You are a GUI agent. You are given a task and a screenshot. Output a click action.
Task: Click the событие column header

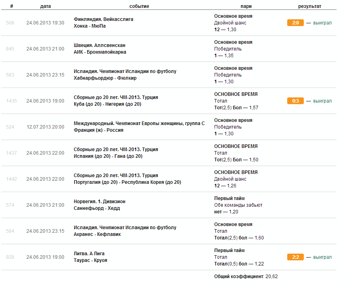click(x=139, y=6)
